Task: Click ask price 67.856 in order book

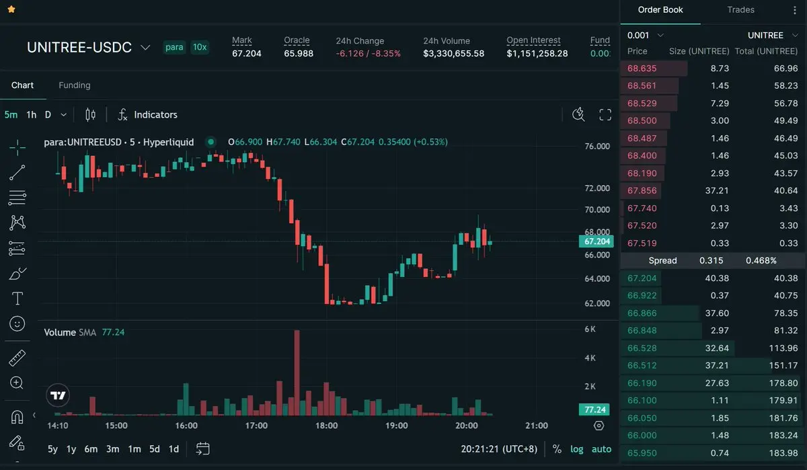Action: pyautogui.click(x=642, y=190)
